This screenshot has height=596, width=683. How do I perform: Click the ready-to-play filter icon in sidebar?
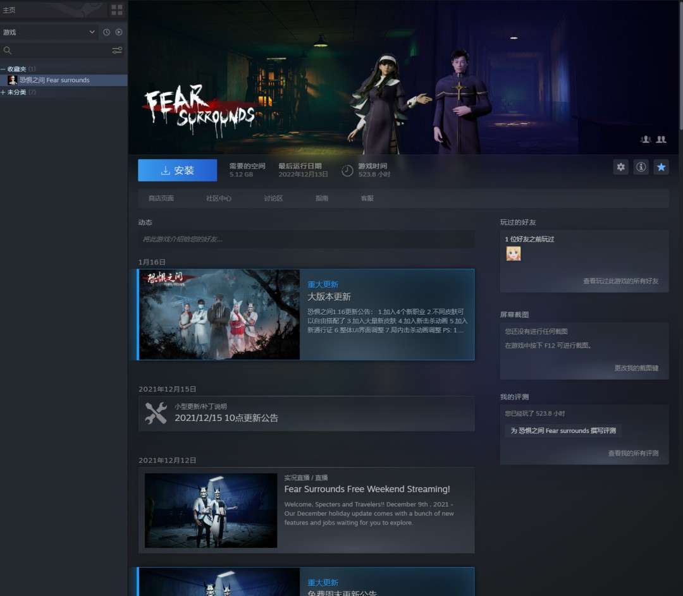pos(118,32)
